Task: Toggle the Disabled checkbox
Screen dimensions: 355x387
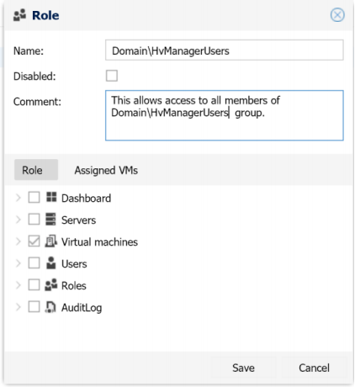Action: point(112,76)
